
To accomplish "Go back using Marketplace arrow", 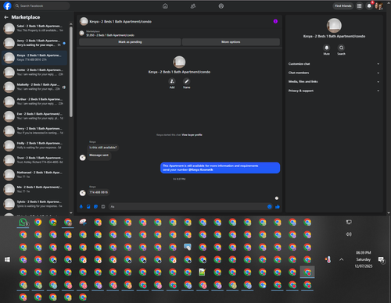I will coord(6,17).
